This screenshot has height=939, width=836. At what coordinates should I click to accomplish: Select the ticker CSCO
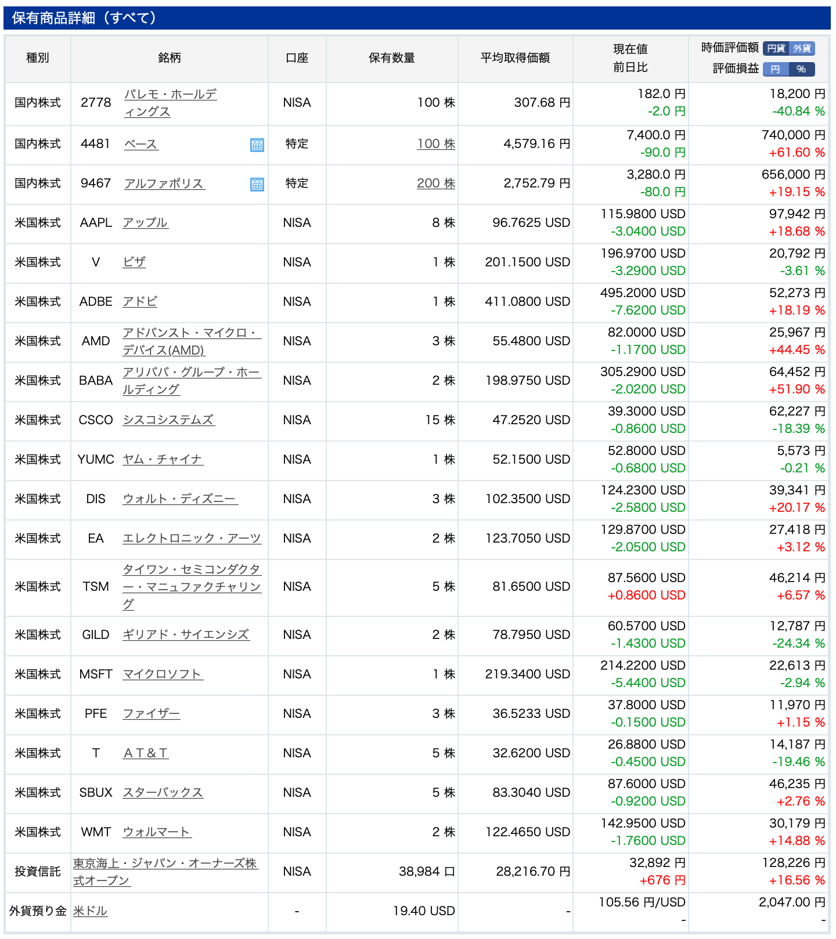96,420
